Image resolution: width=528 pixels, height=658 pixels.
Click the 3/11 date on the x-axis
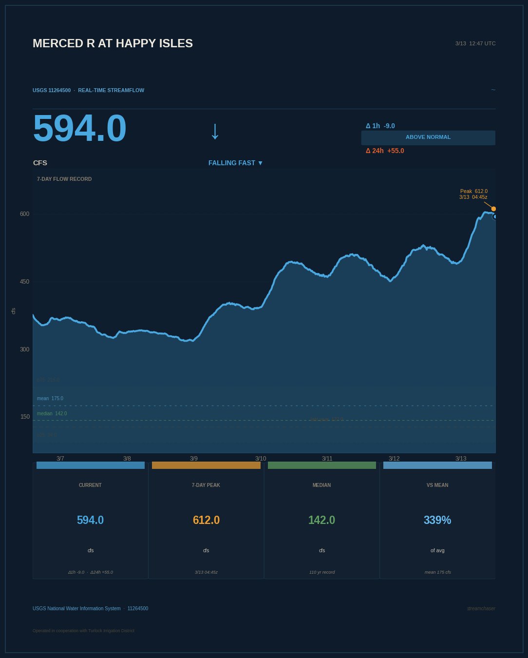coord(327,459)
